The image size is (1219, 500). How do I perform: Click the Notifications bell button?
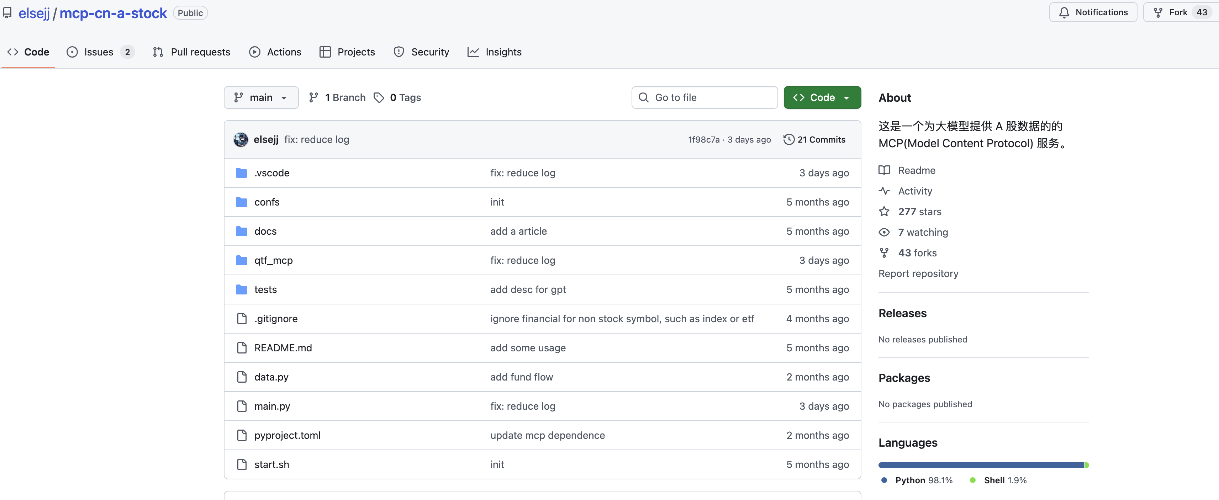pos(1093,12)
